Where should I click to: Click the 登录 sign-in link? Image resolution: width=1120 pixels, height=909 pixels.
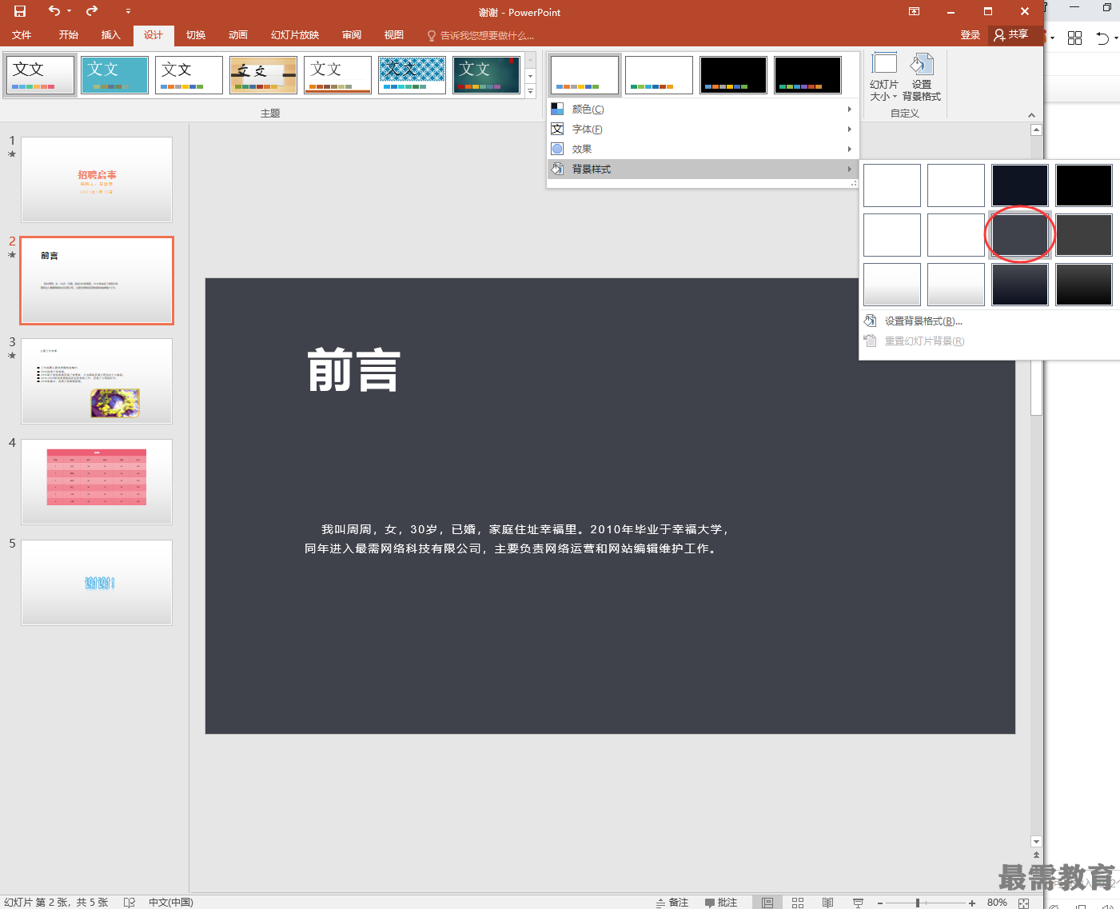(x=971, y=35)
